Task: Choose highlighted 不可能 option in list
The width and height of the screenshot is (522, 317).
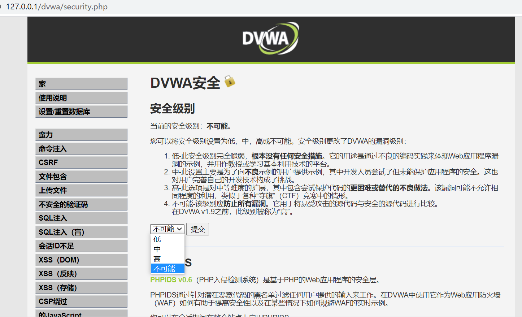Action: tap(168, 269)
